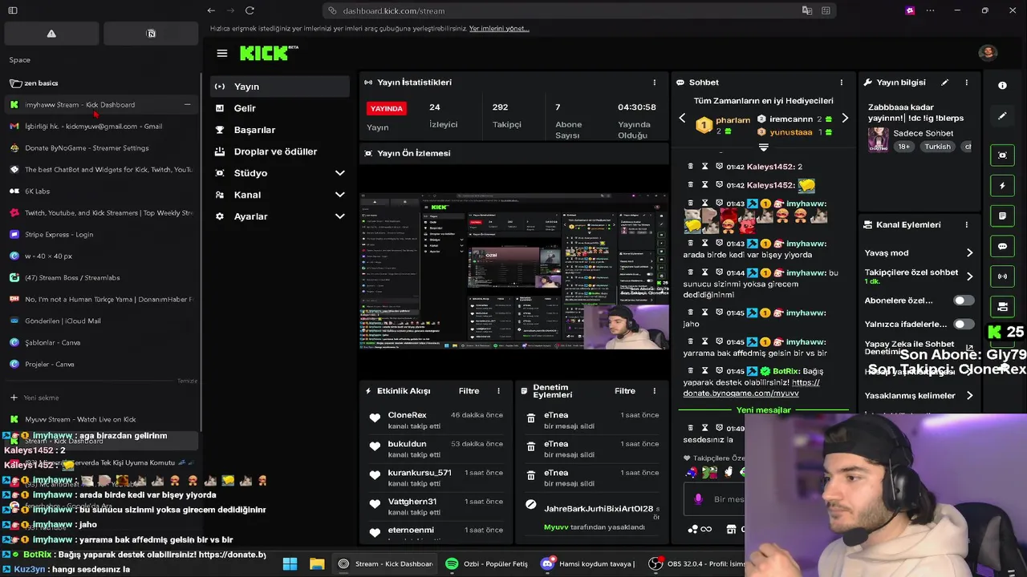
Task: Toggle the broadcast signal widget in right rail
Action: point(1002,276)
